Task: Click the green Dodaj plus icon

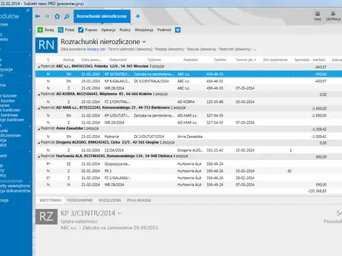Action: (40, 30)
